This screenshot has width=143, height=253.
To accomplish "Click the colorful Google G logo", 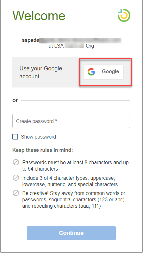I will point(91,72).
